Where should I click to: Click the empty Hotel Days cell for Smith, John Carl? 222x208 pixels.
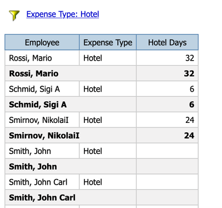point(167,182)
